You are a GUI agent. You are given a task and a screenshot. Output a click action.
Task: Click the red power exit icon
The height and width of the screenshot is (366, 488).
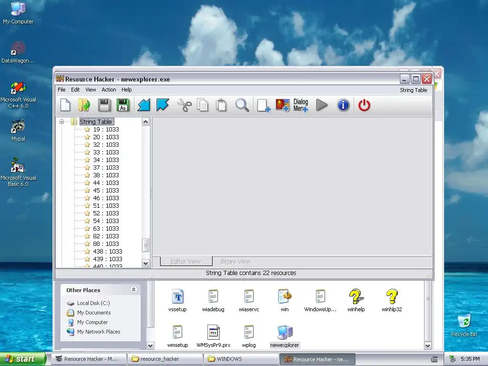pyautogui.click(x=364, y=105)
